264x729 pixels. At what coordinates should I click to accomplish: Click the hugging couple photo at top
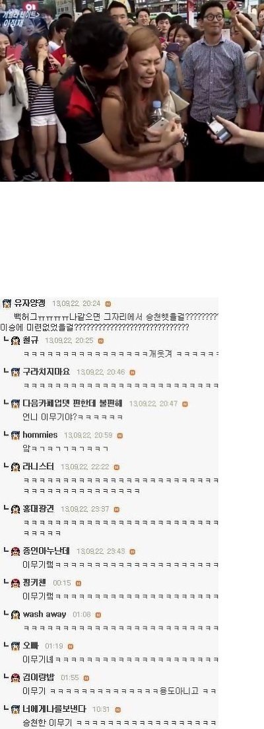point(132,91)
